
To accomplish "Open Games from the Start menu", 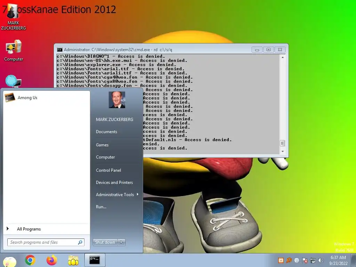I will 102,145.
